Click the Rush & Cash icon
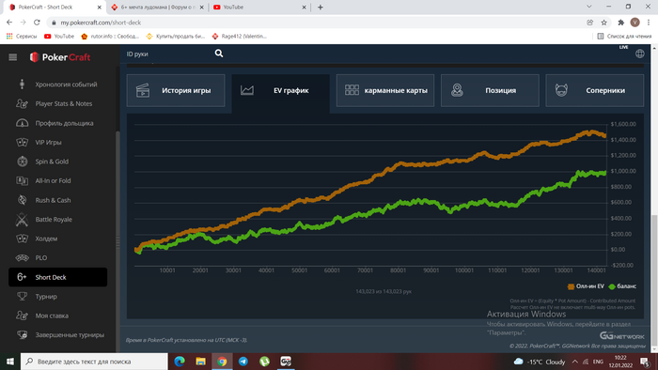The width and height of the screenshot is (658, 370). click(x=22, y=200)
